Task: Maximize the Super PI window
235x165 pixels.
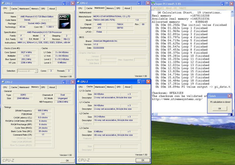Action: 227,3
